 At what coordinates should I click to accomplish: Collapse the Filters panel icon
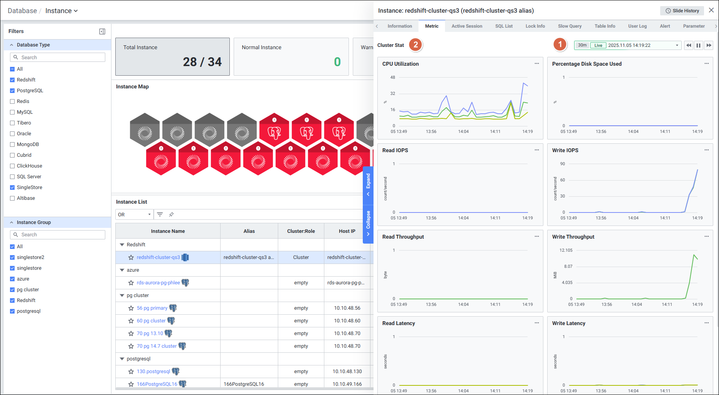102,32
